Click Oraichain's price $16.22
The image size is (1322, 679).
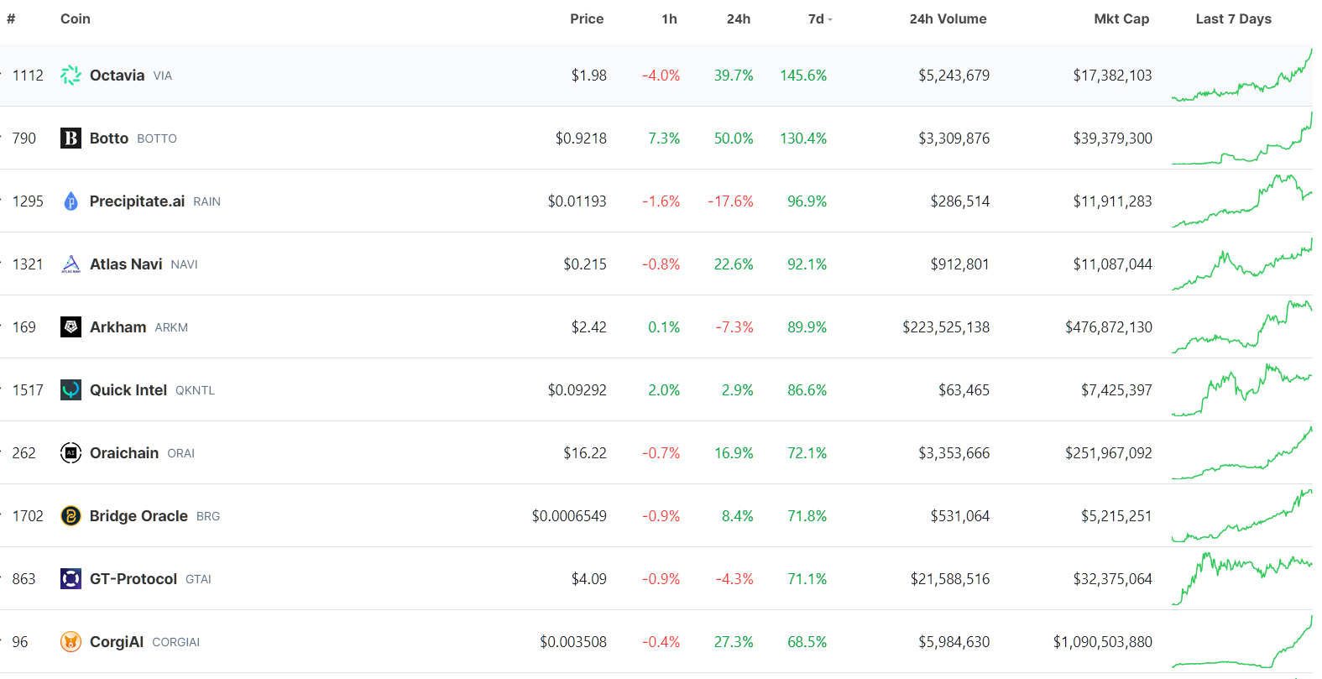[x=585, y=453]
